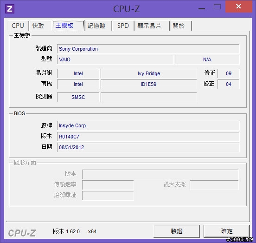Screen dimensions: 256x243
Task: Click the 確定 button
Action: tap(227, 231)
